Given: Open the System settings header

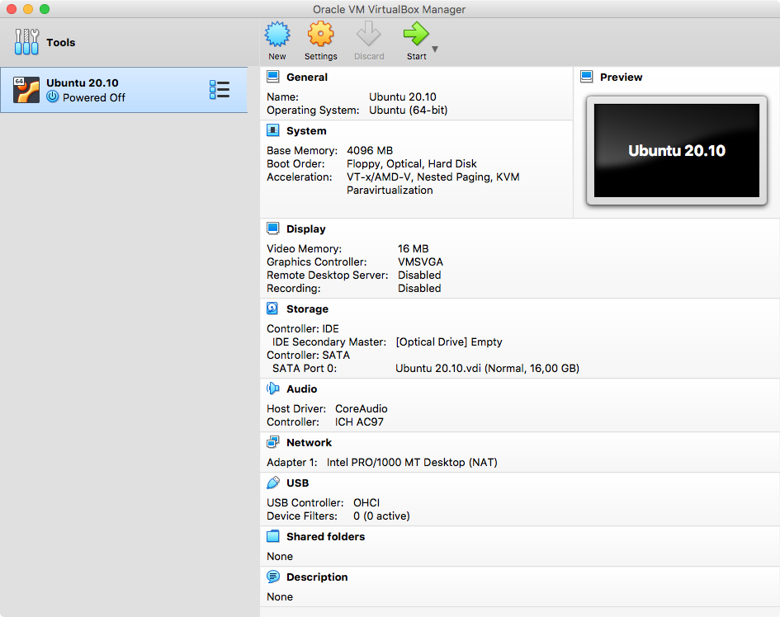Looking at the screenshot, I should 306,130.
